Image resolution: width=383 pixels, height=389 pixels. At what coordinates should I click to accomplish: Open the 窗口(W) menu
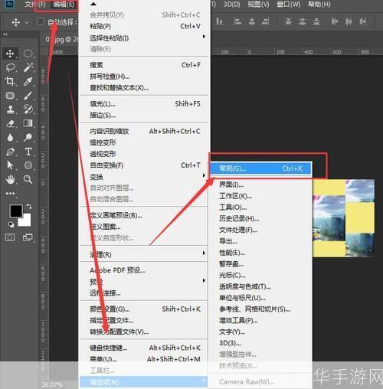(289, 5)
